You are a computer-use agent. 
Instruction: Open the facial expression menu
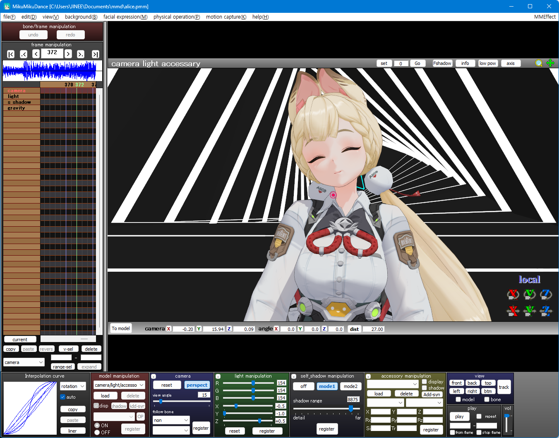point(125,17)
